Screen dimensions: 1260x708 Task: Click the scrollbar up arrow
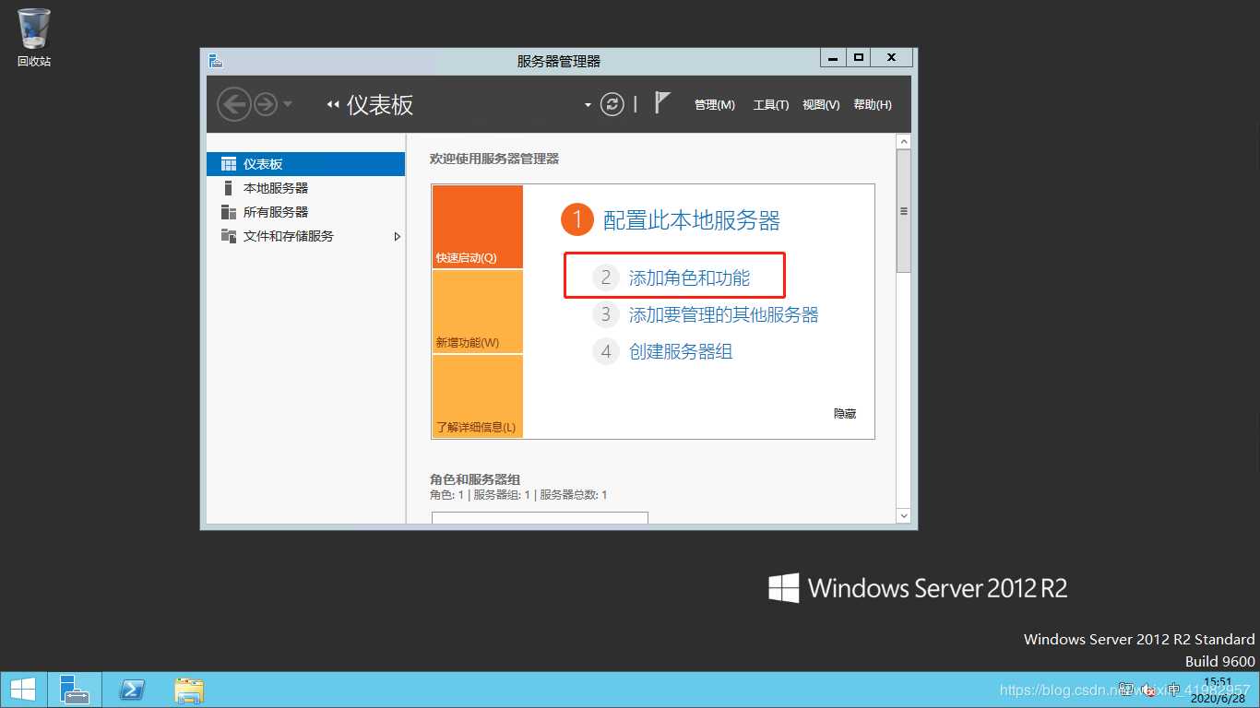click(904, 142)
